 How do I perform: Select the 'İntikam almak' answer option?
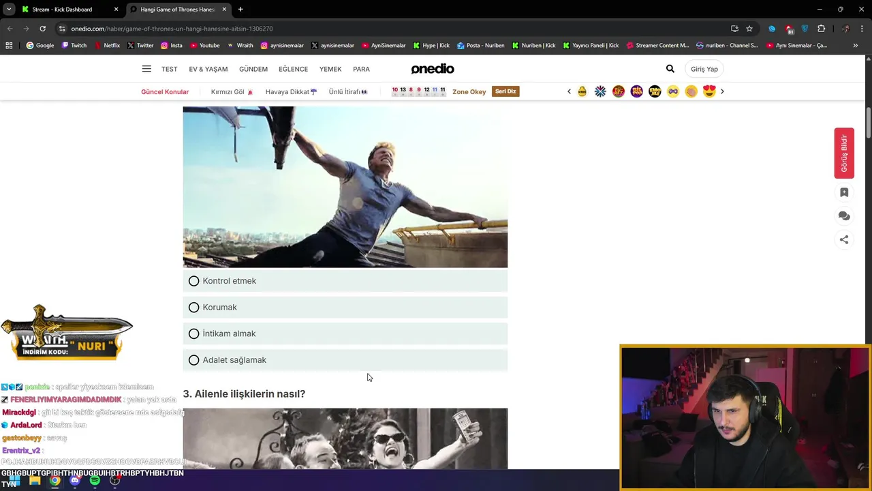pyautogui.click(x=345, y=333)
